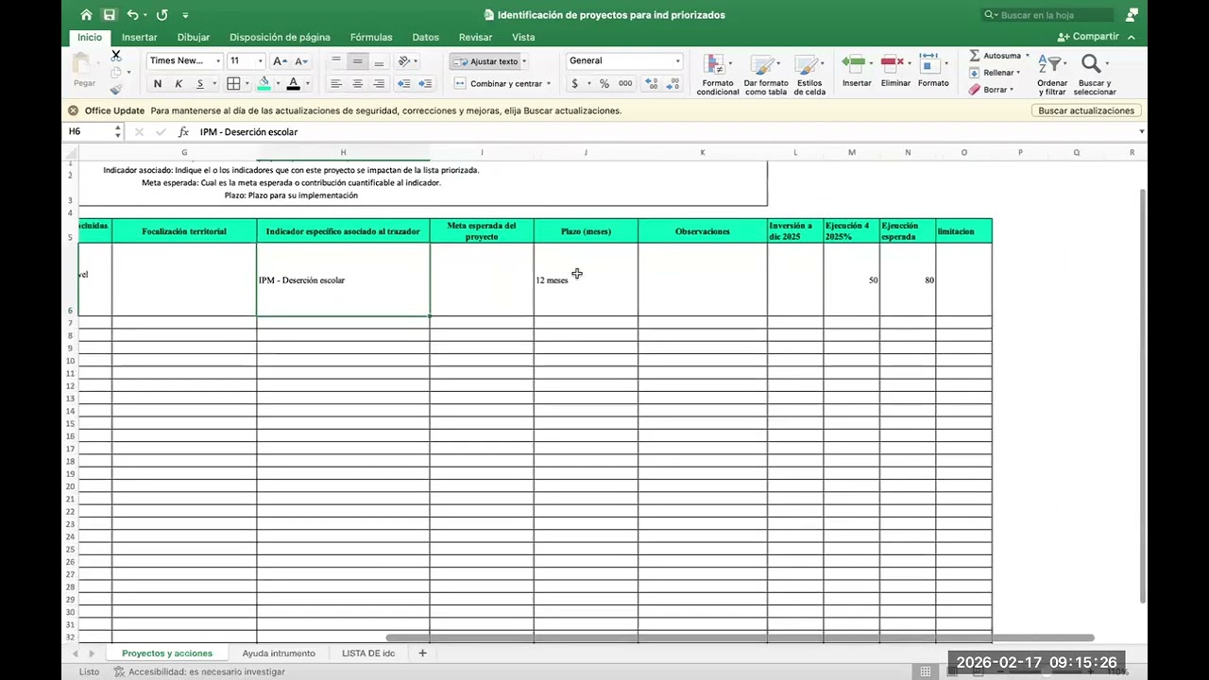Image resolution: width=1209 pixels, height=680 pixels.
Task: Increase decimal places
Action: (651, 84)
